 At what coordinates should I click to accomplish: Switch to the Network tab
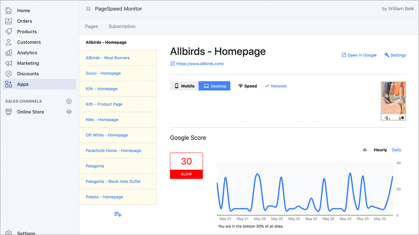click(276, 86)
